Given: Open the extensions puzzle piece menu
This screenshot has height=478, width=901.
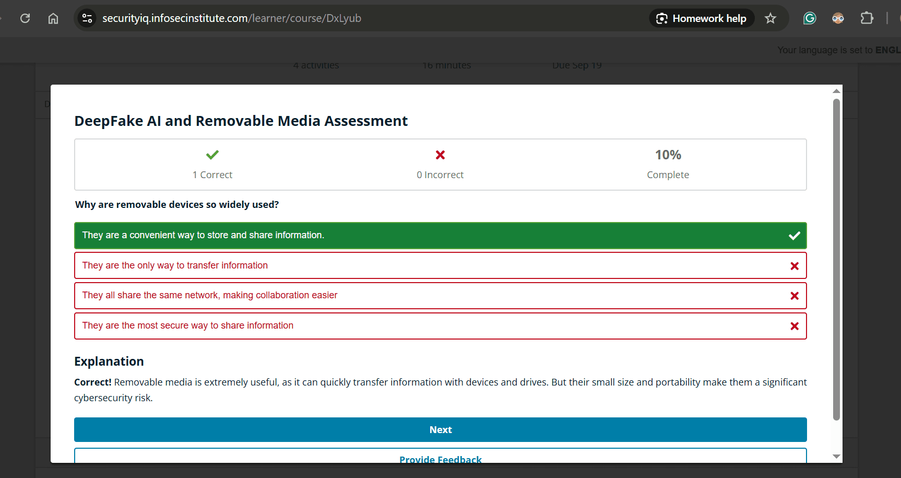Looking at the screenshot, I should click(x=867, y=18).
